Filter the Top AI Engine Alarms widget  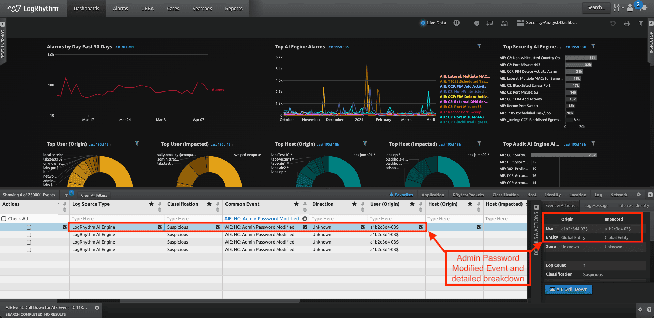pyautogui.click(x=479, y=46)
